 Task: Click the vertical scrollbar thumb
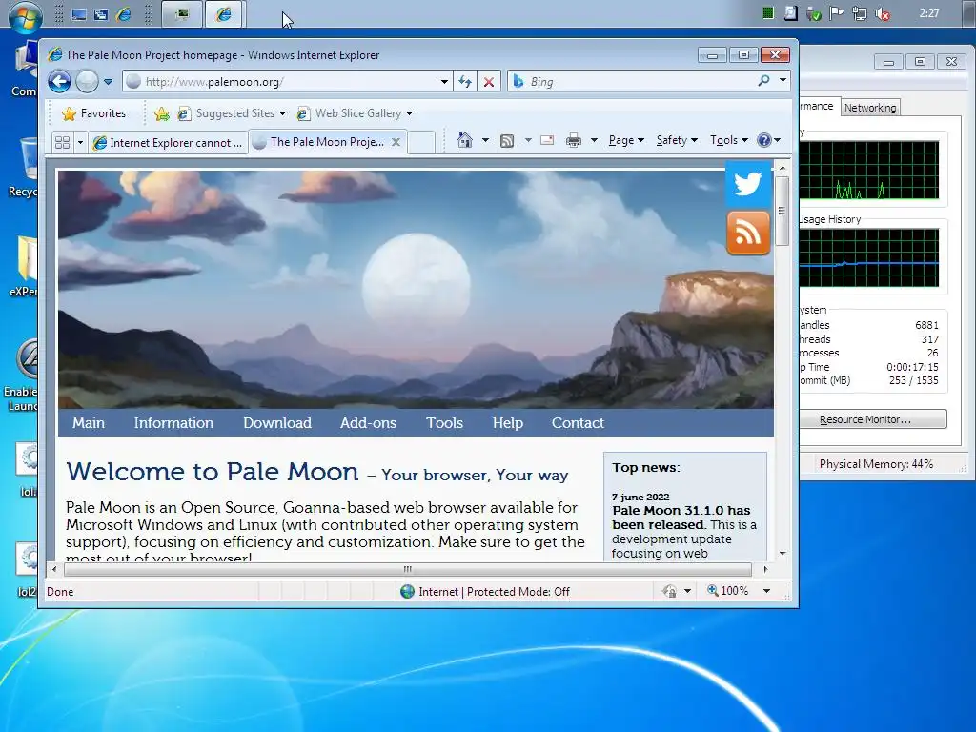pos(783,211)
